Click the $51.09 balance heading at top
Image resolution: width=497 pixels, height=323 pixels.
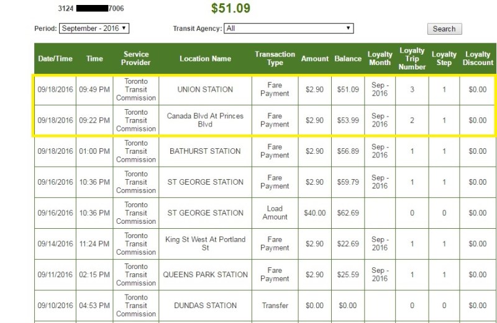point(230,9)
